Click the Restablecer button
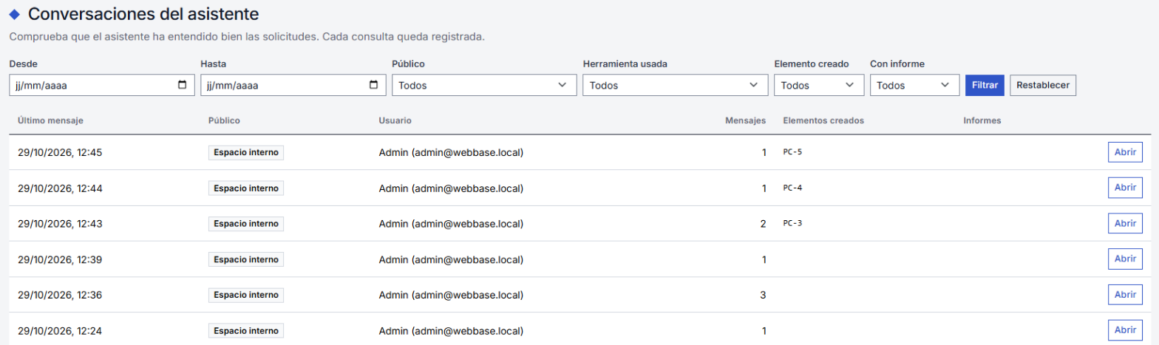The image size is (1159, 345). click(1043, 85)
